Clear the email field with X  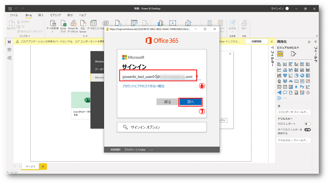tap(197, 76)
